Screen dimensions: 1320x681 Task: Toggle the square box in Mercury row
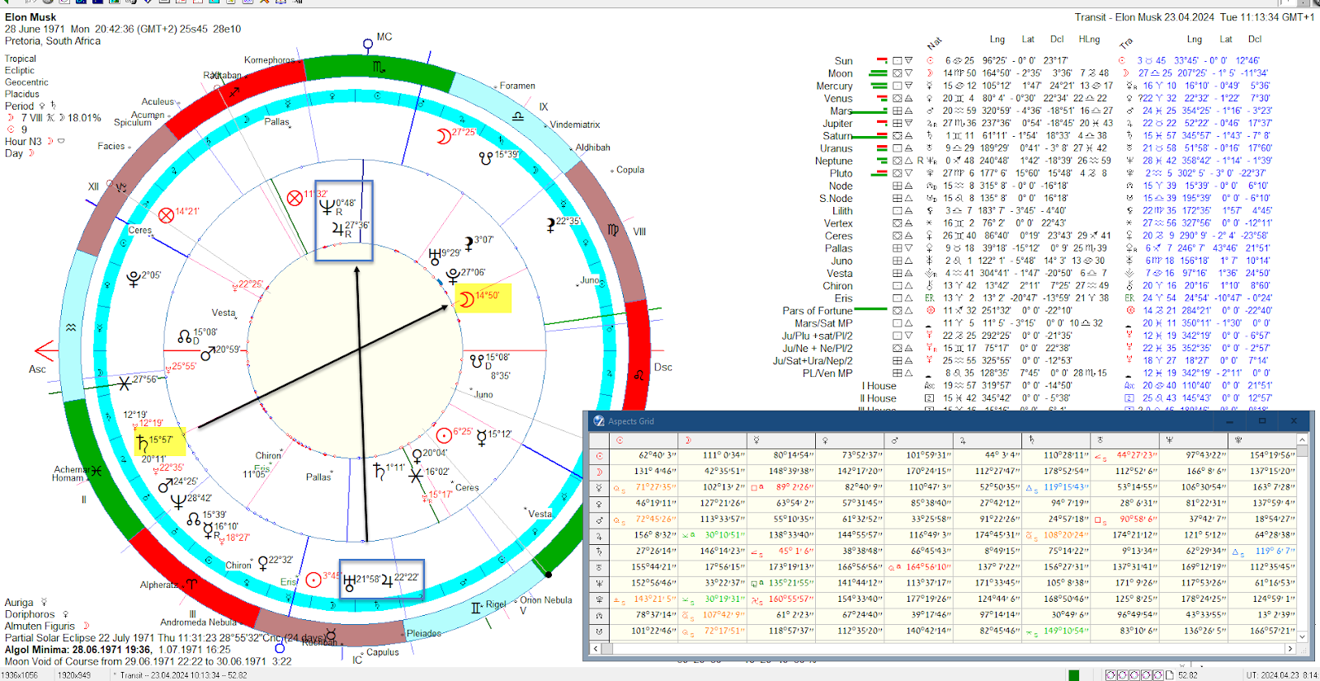click(x=897, y=85)
